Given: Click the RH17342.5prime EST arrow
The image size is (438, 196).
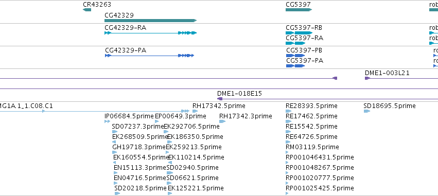Looking at the screenshot, I should pyautogui.click(x=195, y=111).
